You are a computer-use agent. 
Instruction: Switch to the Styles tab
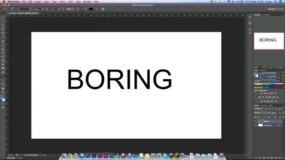tap(267, 88)
